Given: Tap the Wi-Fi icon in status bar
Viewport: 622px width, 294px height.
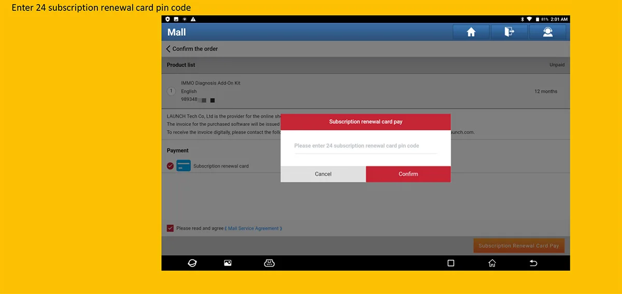Looking at the screenshot, I should [529, 19].
